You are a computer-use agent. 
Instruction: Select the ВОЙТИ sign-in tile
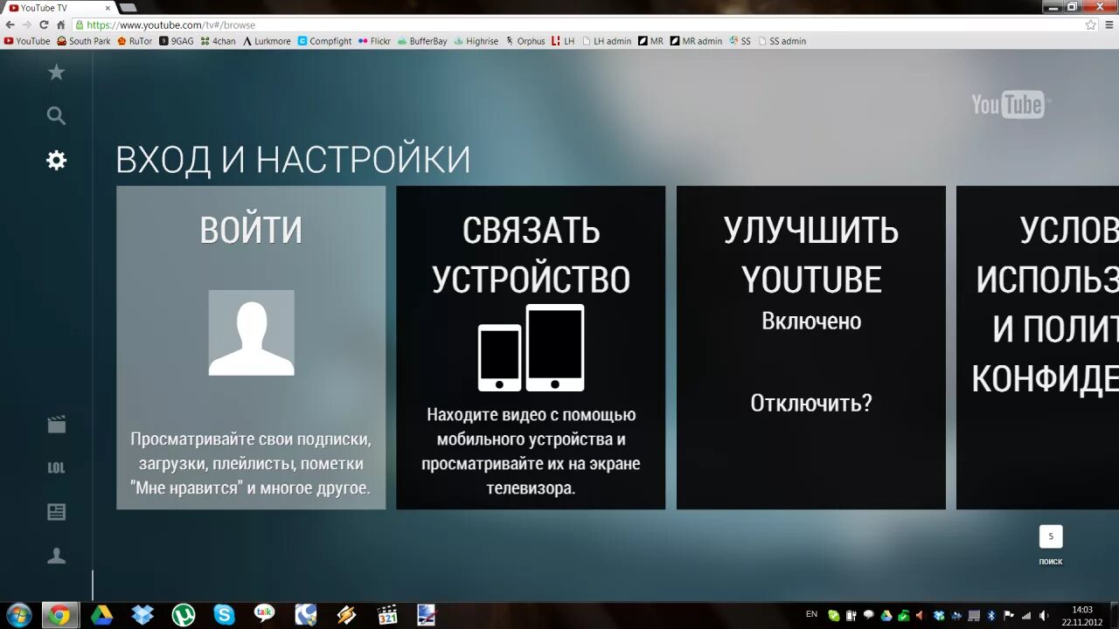(x=251, y=348)
